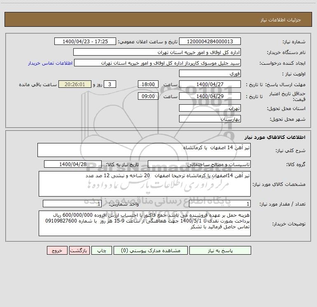The height and width of the screenshot is (307, 317).
Task: Click the گروه کالا field تاسیسات و مصالح ساختمانی
Action: coord(199,164)
